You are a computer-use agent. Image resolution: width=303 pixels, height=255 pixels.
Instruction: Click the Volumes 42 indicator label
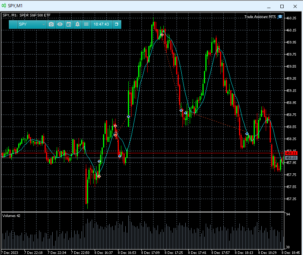(11, 216)
